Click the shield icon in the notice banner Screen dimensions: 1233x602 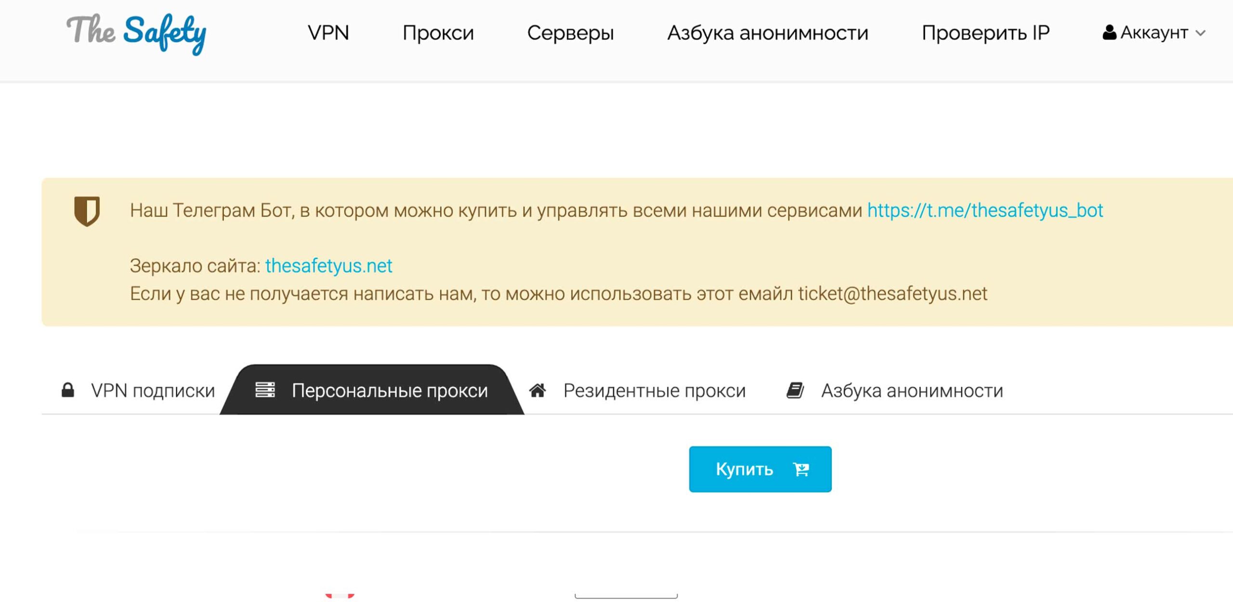[87, 210]
